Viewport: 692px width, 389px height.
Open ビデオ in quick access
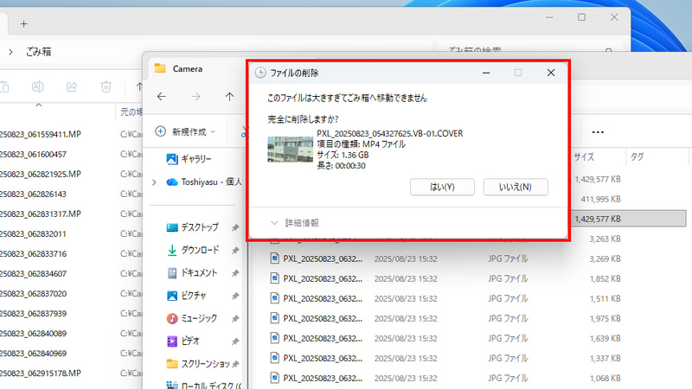(x=183, y=341)
